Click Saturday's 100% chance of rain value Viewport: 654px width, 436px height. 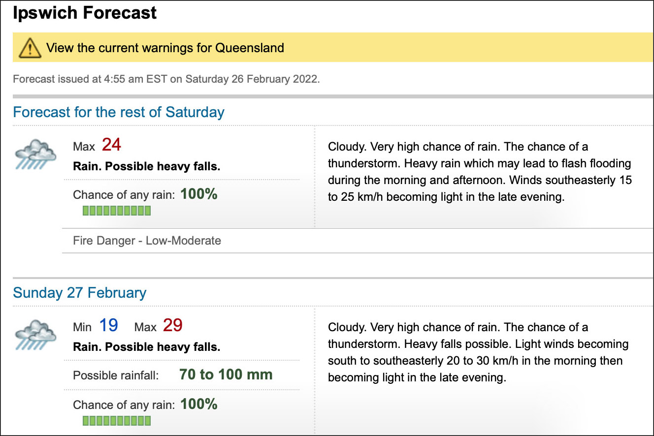pyautogui.click(x=198, y=194)
